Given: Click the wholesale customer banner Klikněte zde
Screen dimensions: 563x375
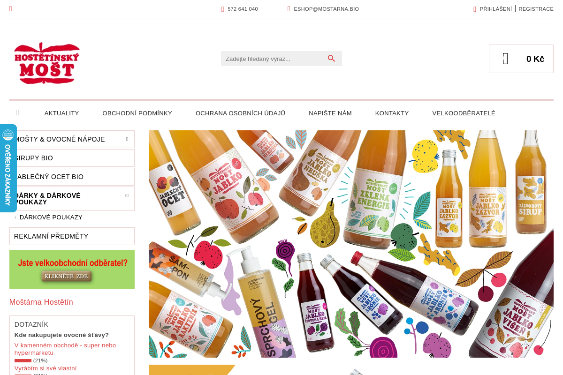Looking at the screenshot, I should click(72, 270).
